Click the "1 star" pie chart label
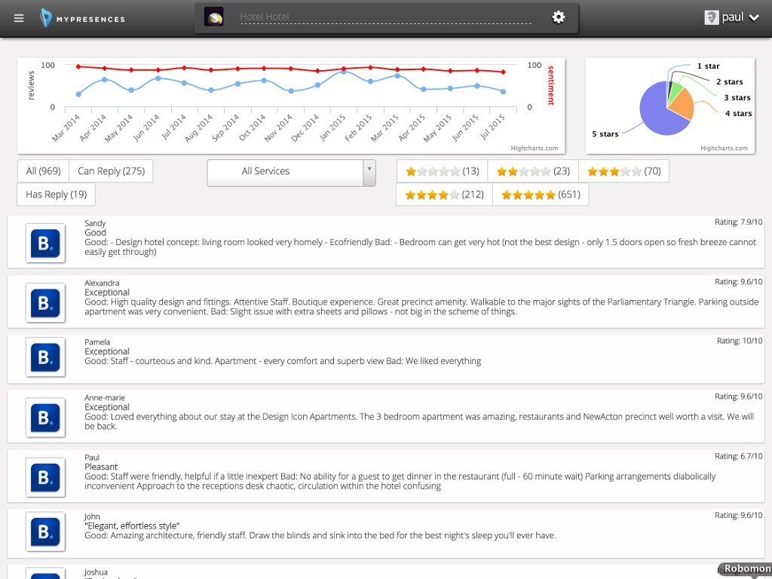772x579 pixels. (x=709, y=66)
